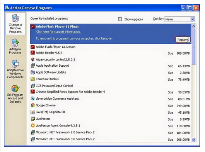Click the Chinese Simplified Fonts Support icon
The width and height of the screenshot is (205, 152).
33,92
